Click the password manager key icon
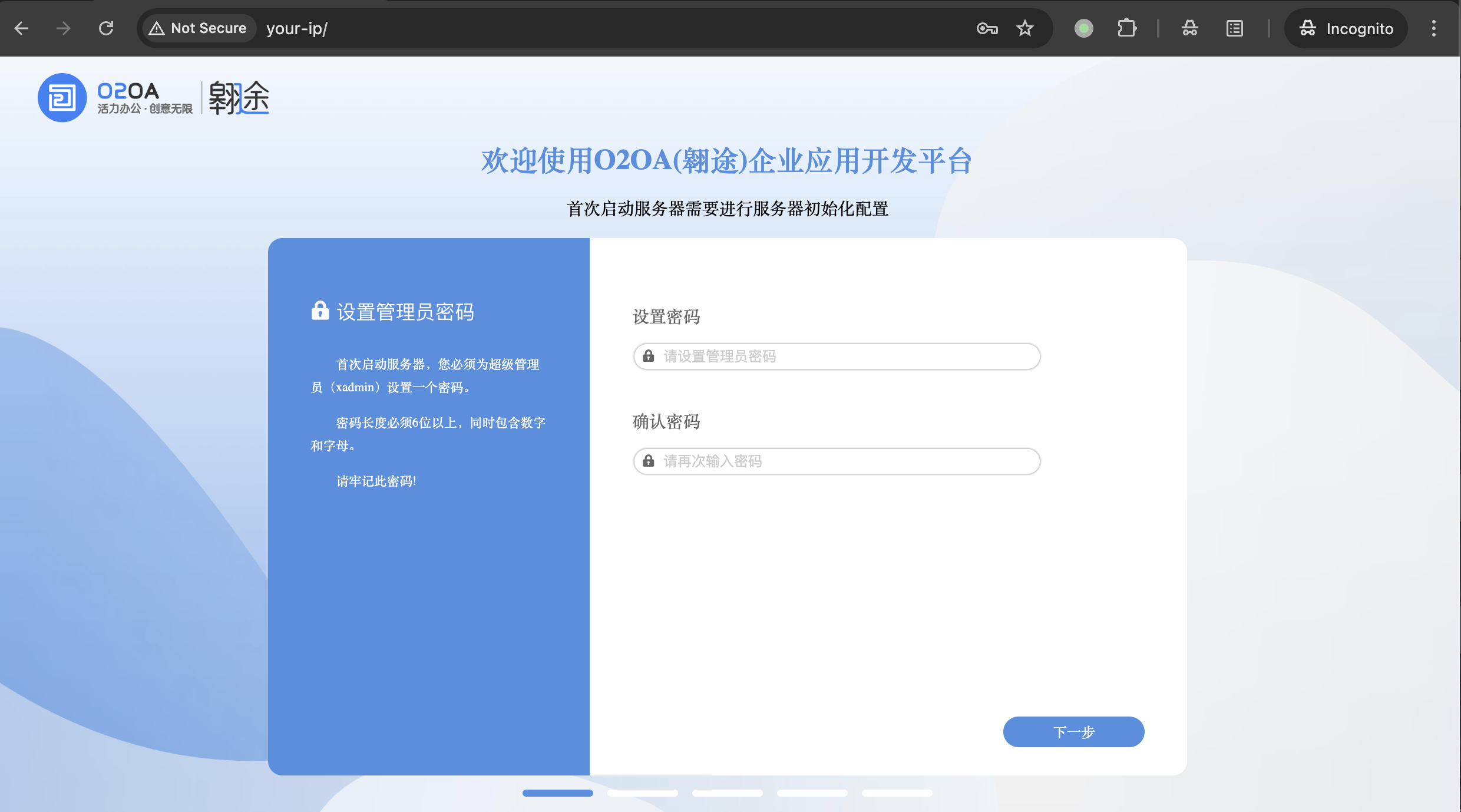This screenshot has width=1461, height=812. click(x=987, y=28)
